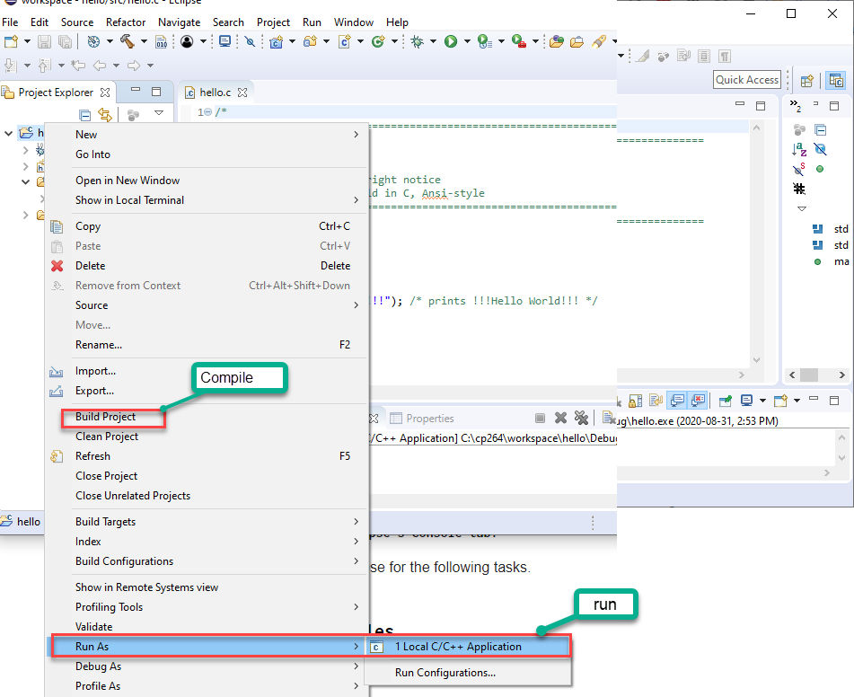Screen dimensions: 854x697
Task: Toggle Show Console When Standard Error Changes
Action: 699,401
